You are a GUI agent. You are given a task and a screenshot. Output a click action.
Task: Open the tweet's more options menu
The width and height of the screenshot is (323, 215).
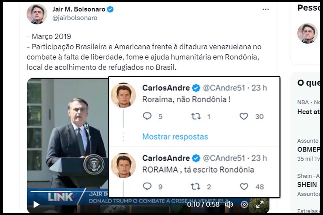(x=266, y=9)
